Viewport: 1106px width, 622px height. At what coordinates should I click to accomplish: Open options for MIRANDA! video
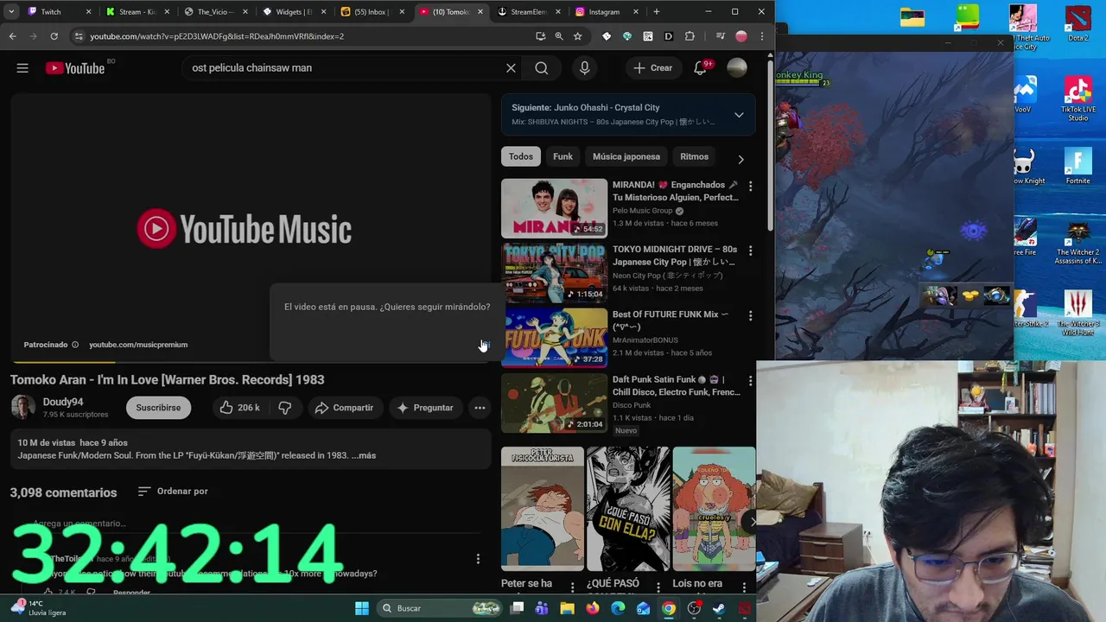pyautogui.click(x=750, y=186)
